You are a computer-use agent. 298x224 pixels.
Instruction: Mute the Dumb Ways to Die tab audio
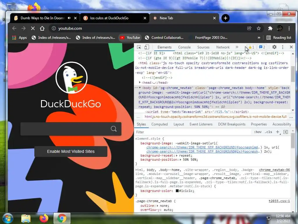point(69,18)
